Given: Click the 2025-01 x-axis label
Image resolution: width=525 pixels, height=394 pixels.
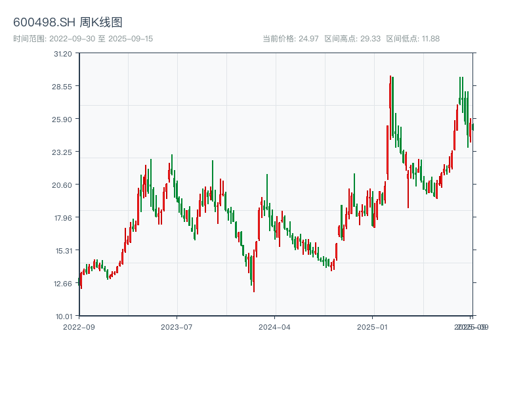Looking at the screenshot, I should click(x=372, y=327).
